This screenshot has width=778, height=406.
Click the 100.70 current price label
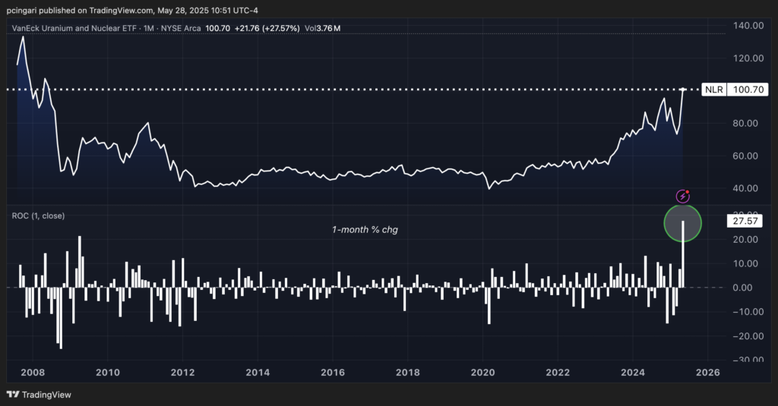[x=748, y=90]
